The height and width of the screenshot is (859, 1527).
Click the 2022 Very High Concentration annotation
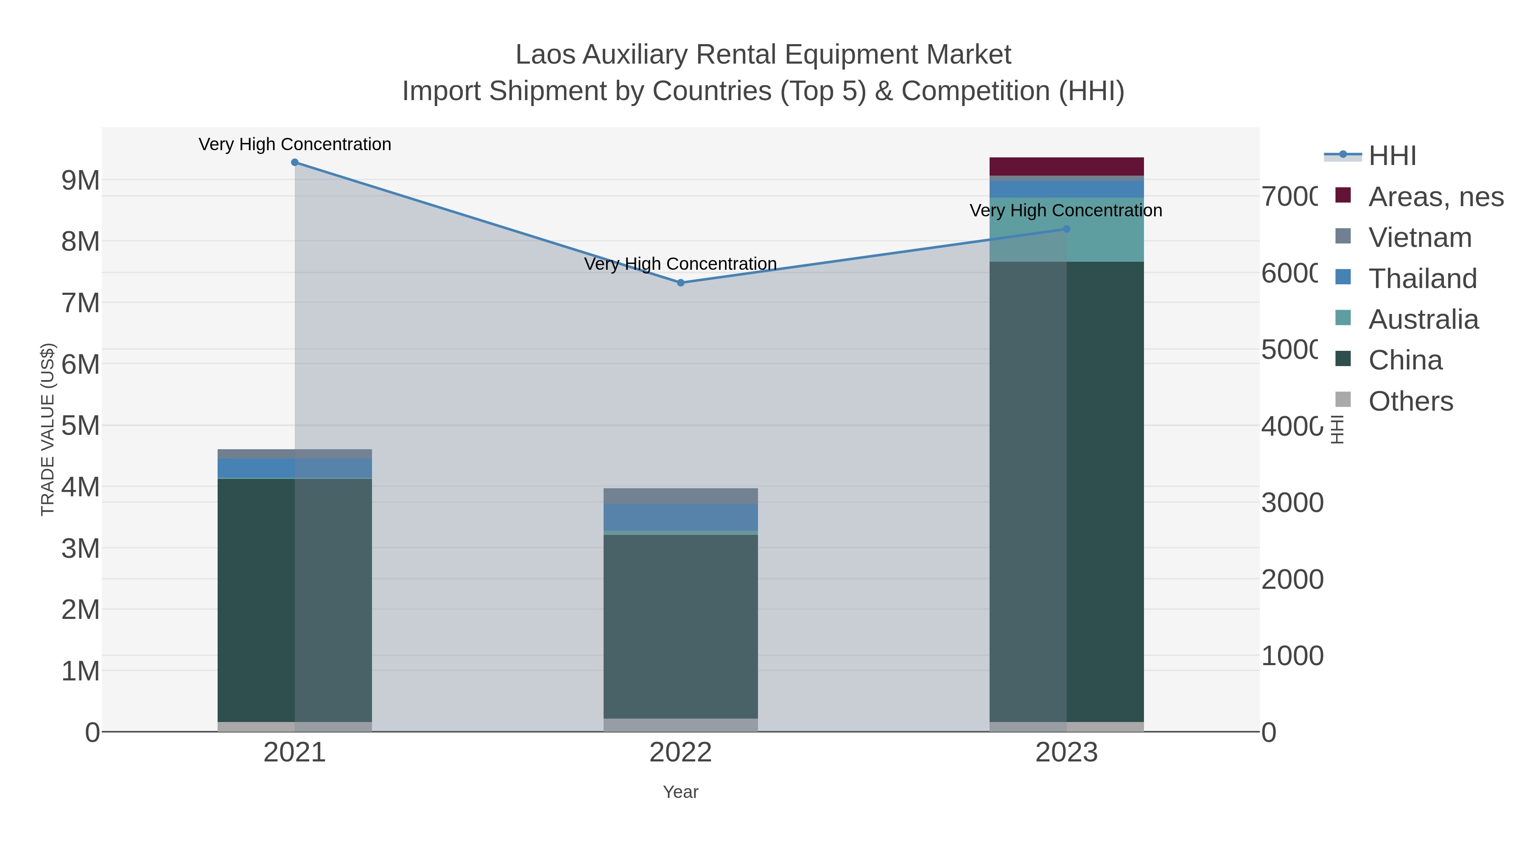[x=680, y=264]
